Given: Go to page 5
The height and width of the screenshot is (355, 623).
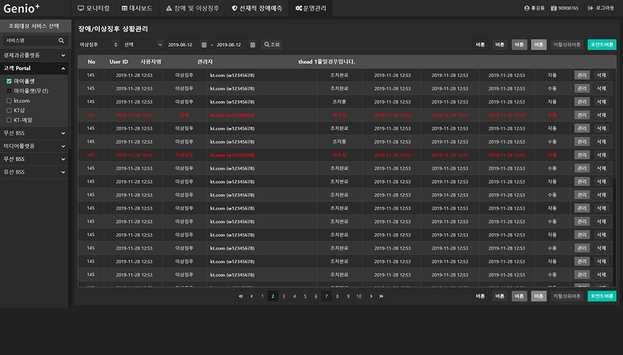Looking at the screenshot, I should click(305, 296).
